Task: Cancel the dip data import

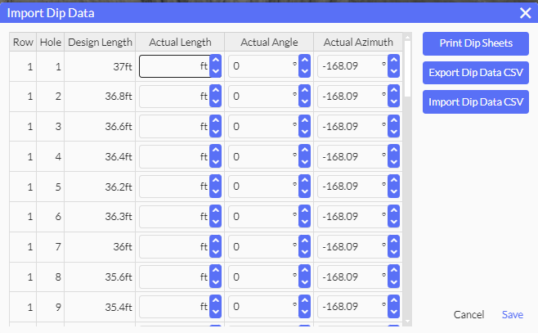Action: 469,315
